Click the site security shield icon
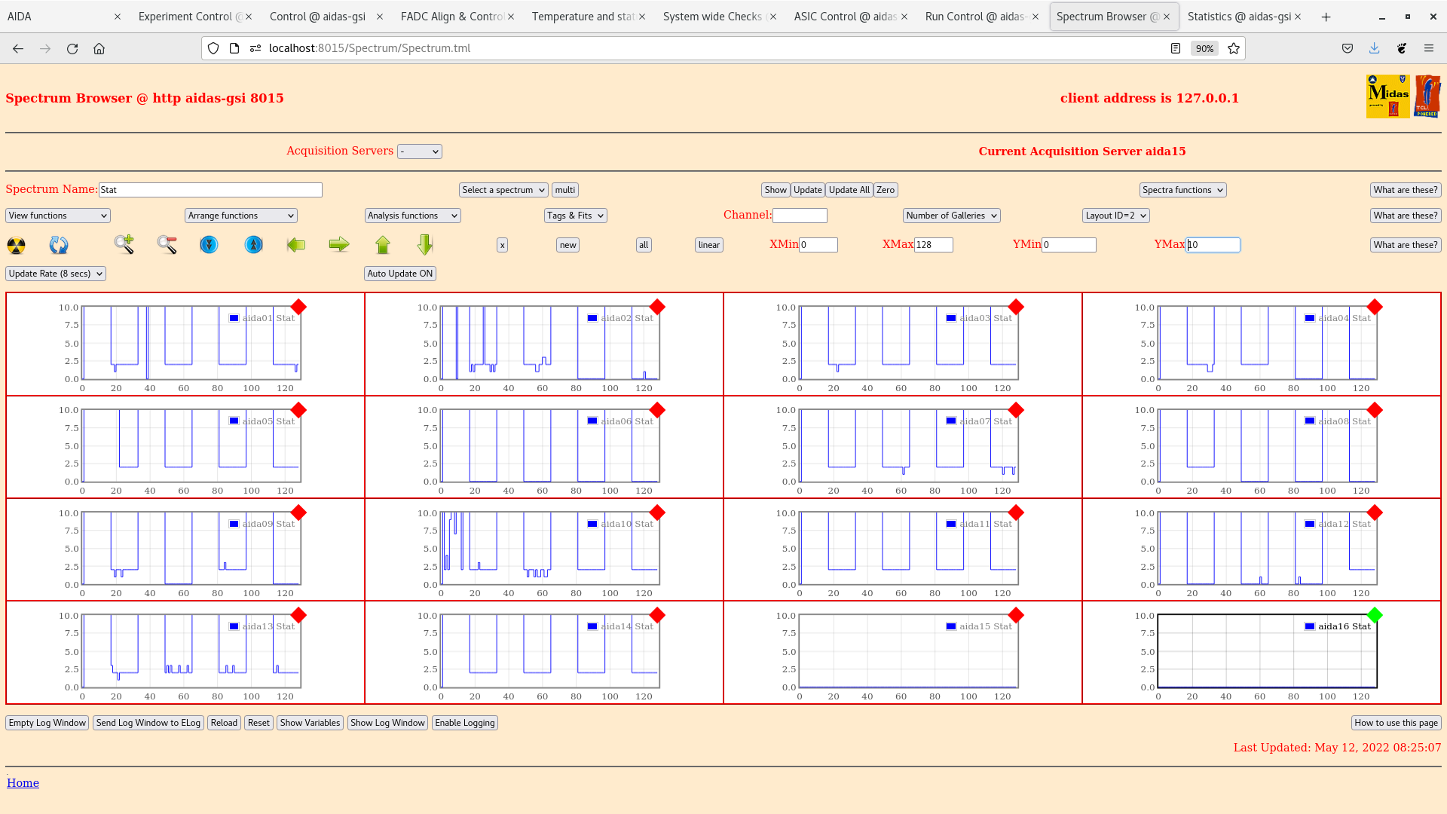 (x=213, y=48)
